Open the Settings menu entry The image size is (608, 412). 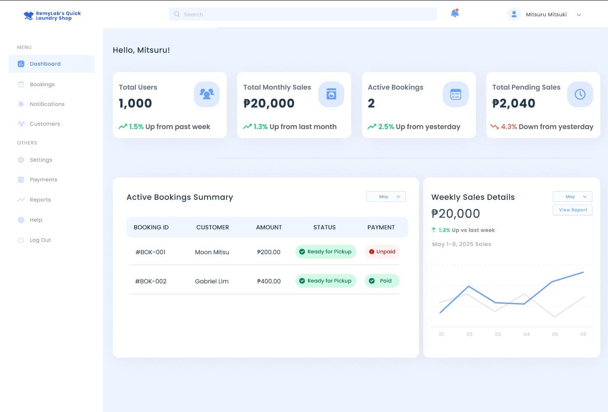(x=41, y=159)
